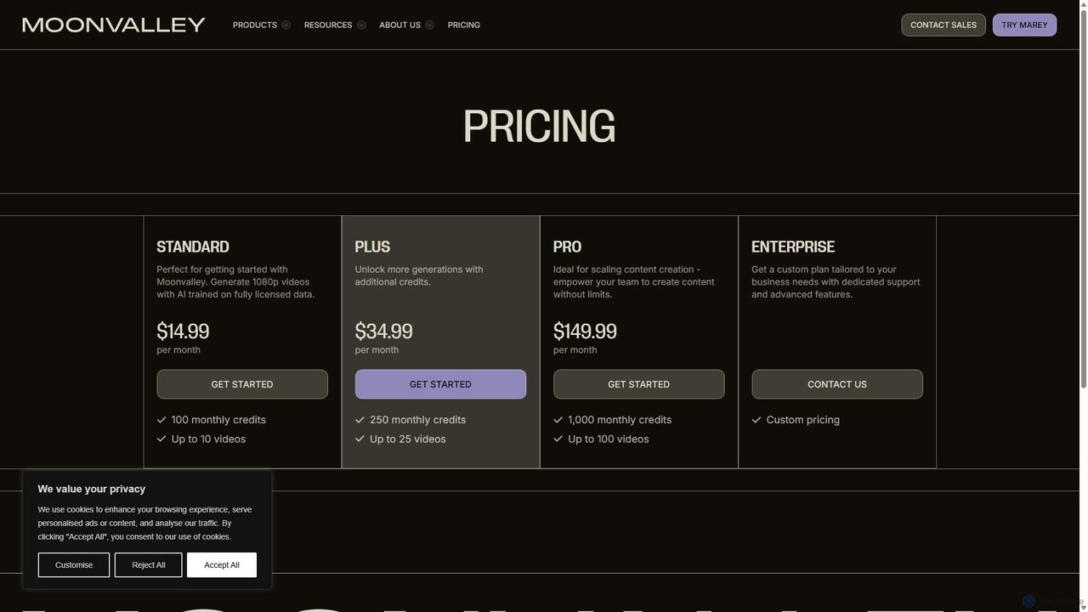This screenshot has height=612, width=1088.
Task: Accept all cookies
Action: [x=222, y=565]
